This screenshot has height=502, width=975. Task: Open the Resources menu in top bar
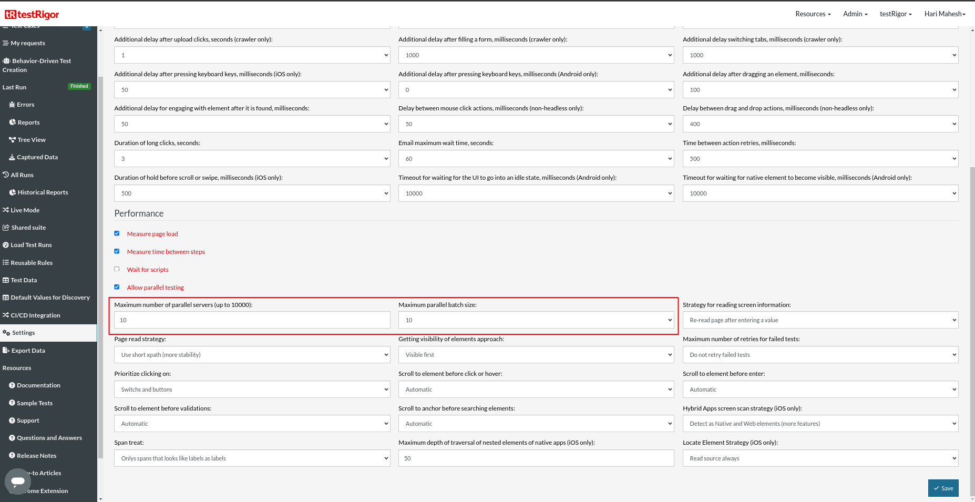[813, 14]
